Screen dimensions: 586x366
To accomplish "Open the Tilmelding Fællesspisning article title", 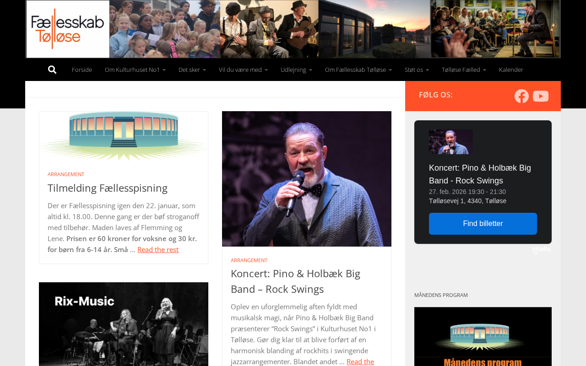I will tap(108, 188).
